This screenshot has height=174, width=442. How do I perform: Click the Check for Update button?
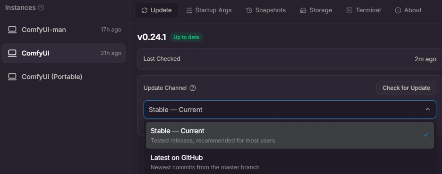click(x=406, y=88)
